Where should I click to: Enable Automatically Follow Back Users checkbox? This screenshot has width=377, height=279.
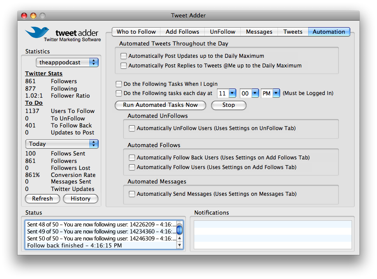(132, 157)
